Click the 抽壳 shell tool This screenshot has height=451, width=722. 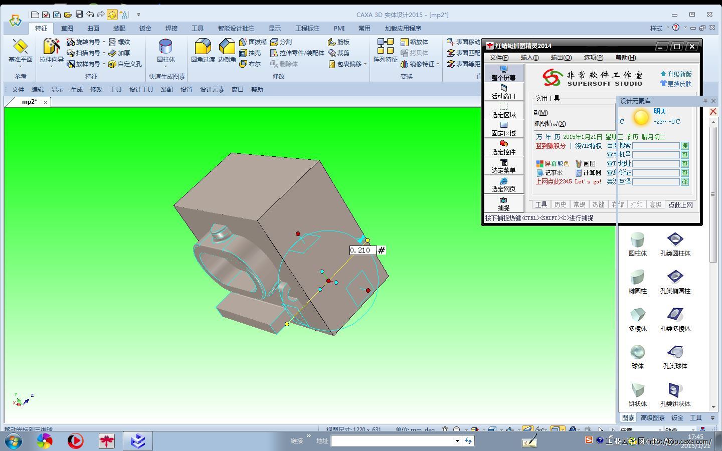pos(250,53)
